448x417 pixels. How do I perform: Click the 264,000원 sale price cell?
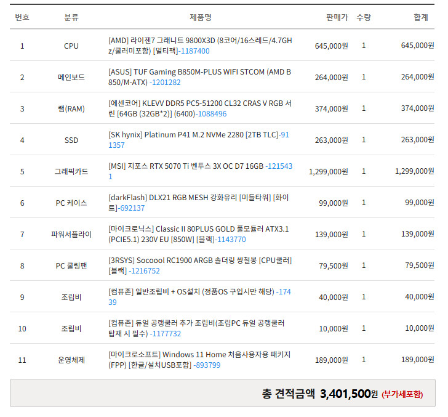(332, 77)
